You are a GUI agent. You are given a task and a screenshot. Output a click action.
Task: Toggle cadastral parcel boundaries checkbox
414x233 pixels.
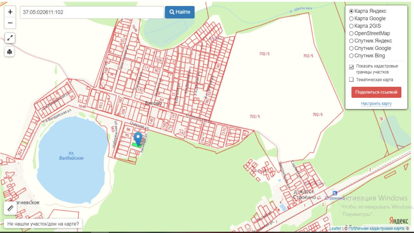click(x=351, y=67)
